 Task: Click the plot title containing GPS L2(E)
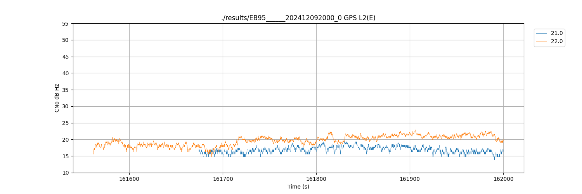tap(298, 18)
